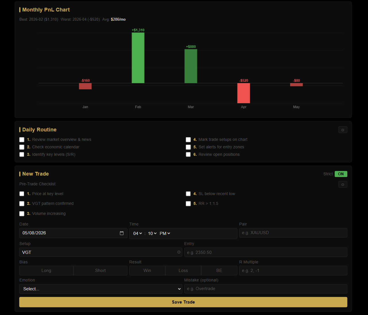Open Pre-Trade Checklist settings gear icon
The height and width of the screenshot is (315, 368).
pyautogui.click(x=343, y=184)
